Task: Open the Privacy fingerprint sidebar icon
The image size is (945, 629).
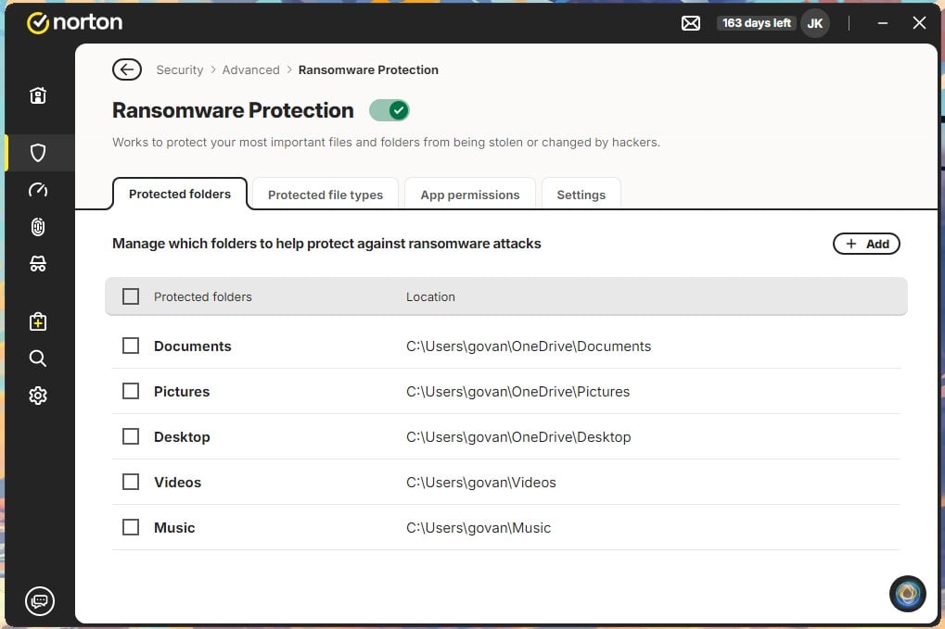Action: 38,227
